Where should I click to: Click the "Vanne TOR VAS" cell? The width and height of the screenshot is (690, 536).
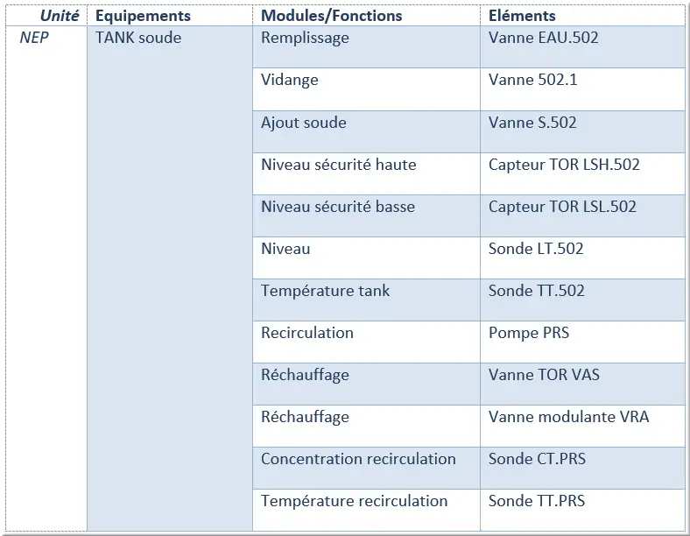pos(544,375)
